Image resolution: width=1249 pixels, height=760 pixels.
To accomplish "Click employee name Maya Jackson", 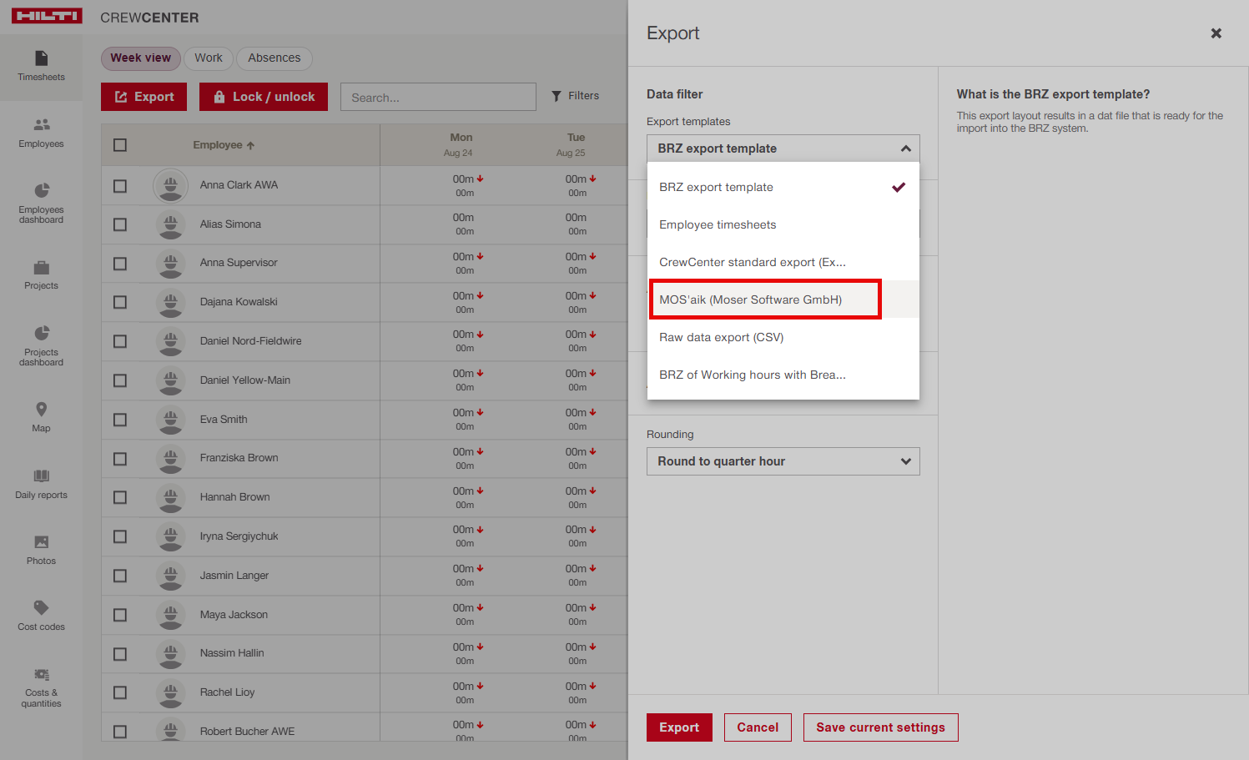I will pyautogui.click(x=234, y=615).
